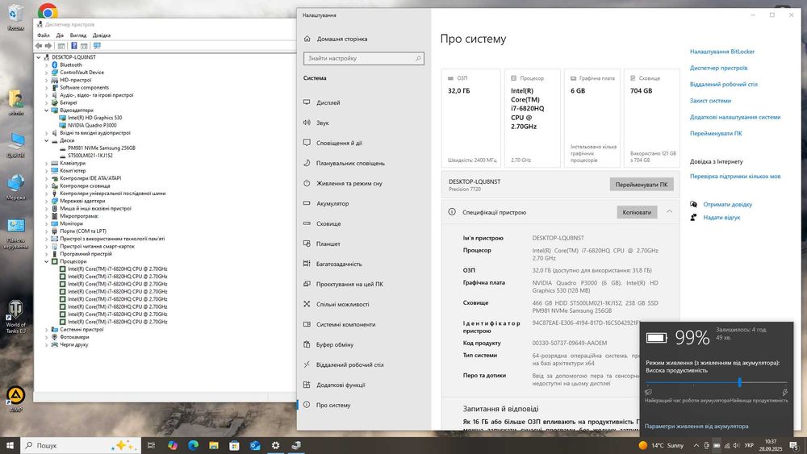Select NVIDIA Quadro P3000 in device tree
Screen dimensions: 807x454
click(x=92, y=125)
